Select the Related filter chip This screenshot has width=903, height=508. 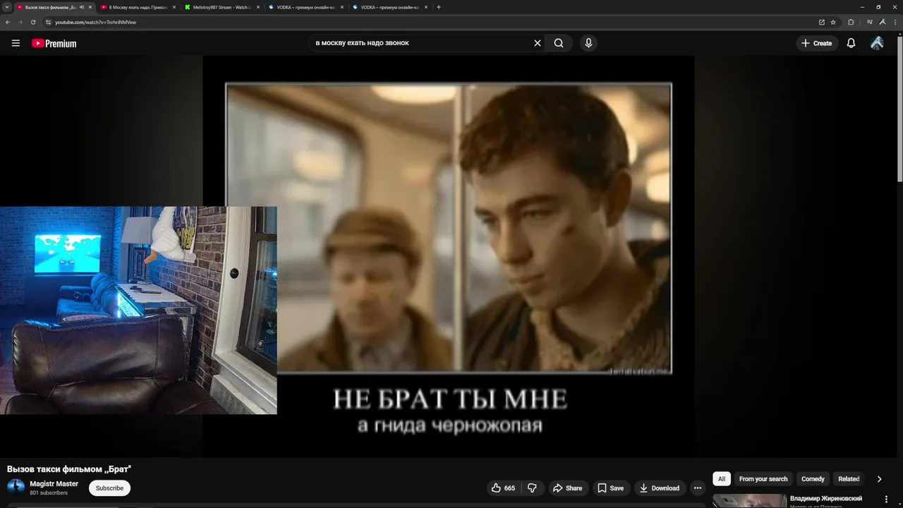click(x=849, y=479)
